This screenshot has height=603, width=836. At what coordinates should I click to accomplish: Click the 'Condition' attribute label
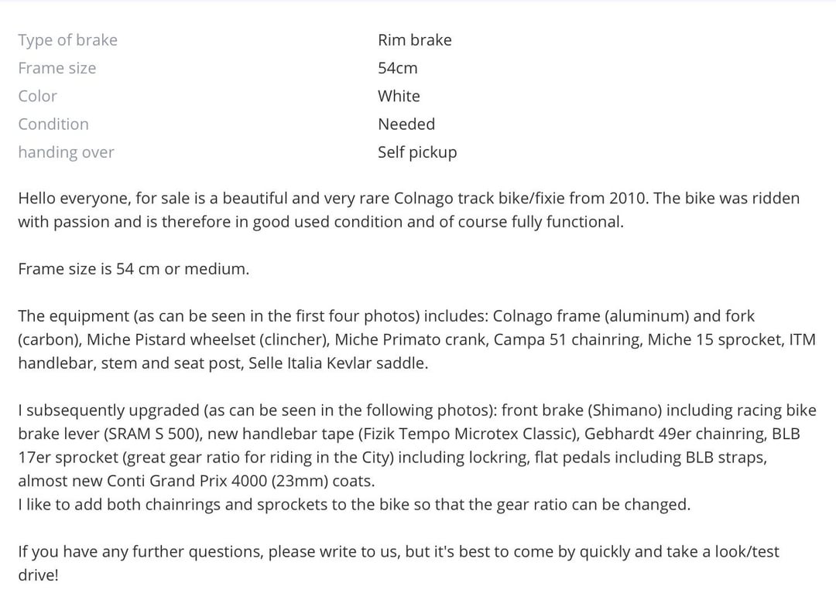coord(53,124)
